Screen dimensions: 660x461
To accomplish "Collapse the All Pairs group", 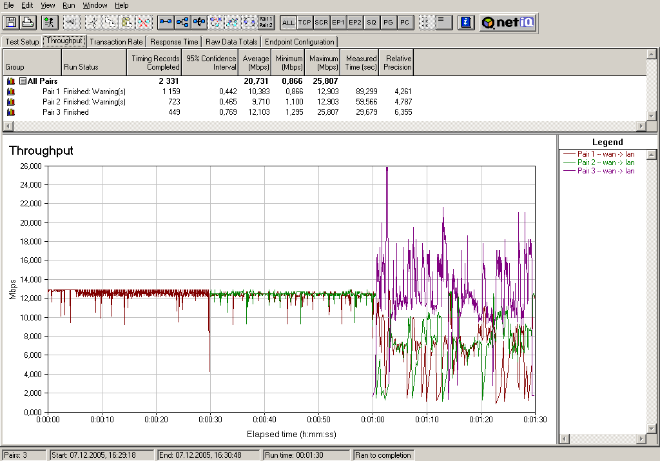I will (x=23, y=81).
